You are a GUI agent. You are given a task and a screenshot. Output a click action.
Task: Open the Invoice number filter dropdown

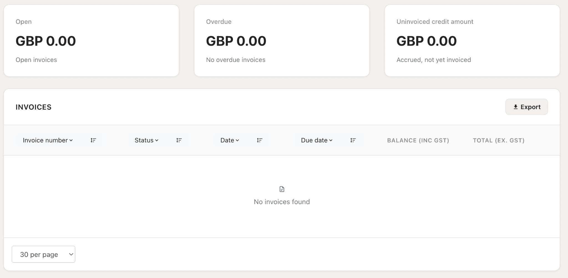(48, 140)
